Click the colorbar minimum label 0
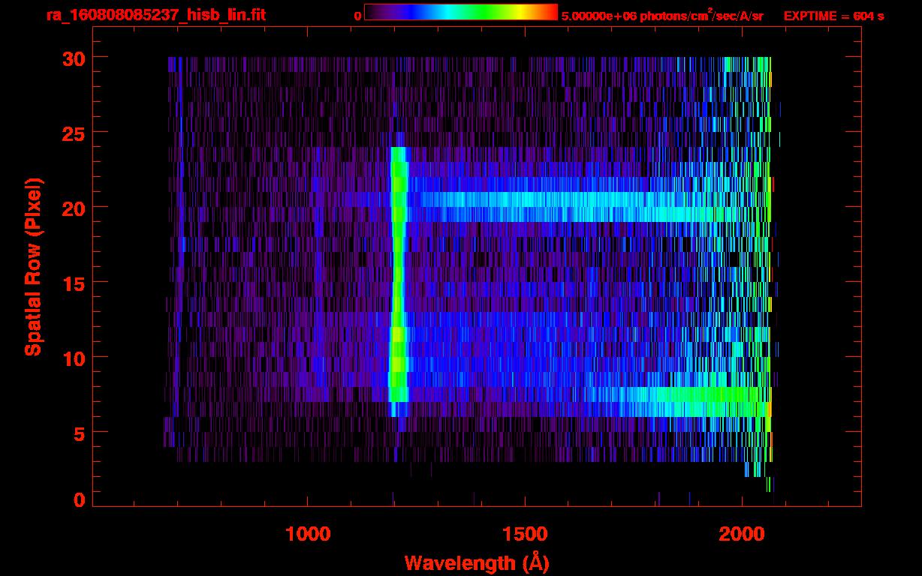922x576 pixels. coord(357,16)
